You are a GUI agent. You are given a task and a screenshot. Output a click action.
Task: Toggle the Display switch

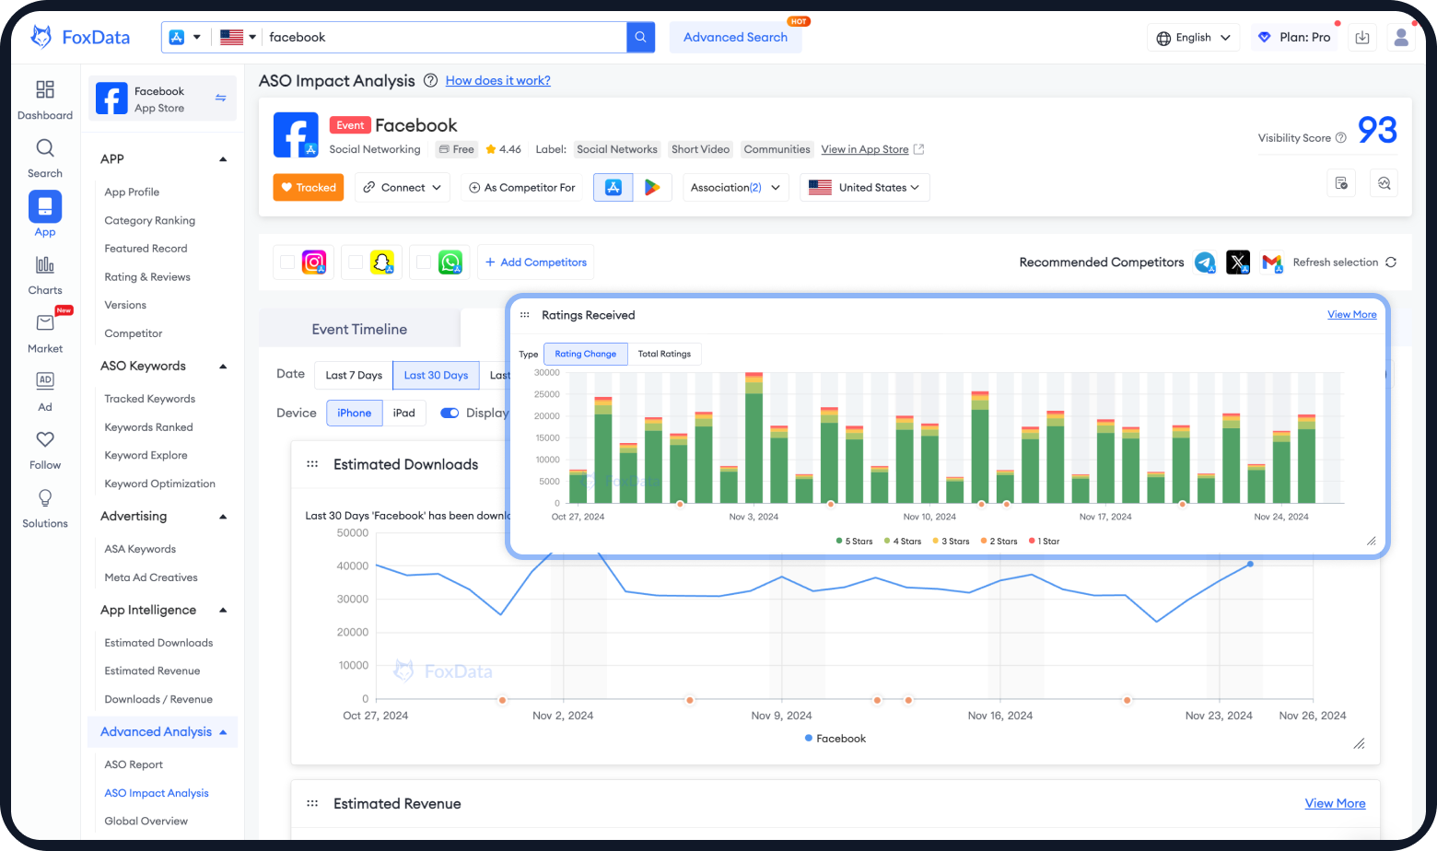pos(450,414)
